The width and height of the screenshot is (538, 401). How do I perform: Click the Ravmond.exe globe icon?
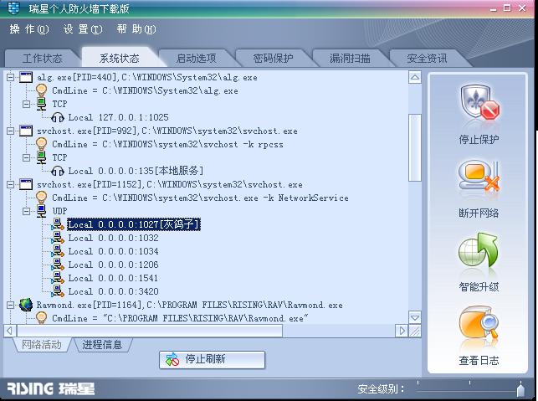26,305
